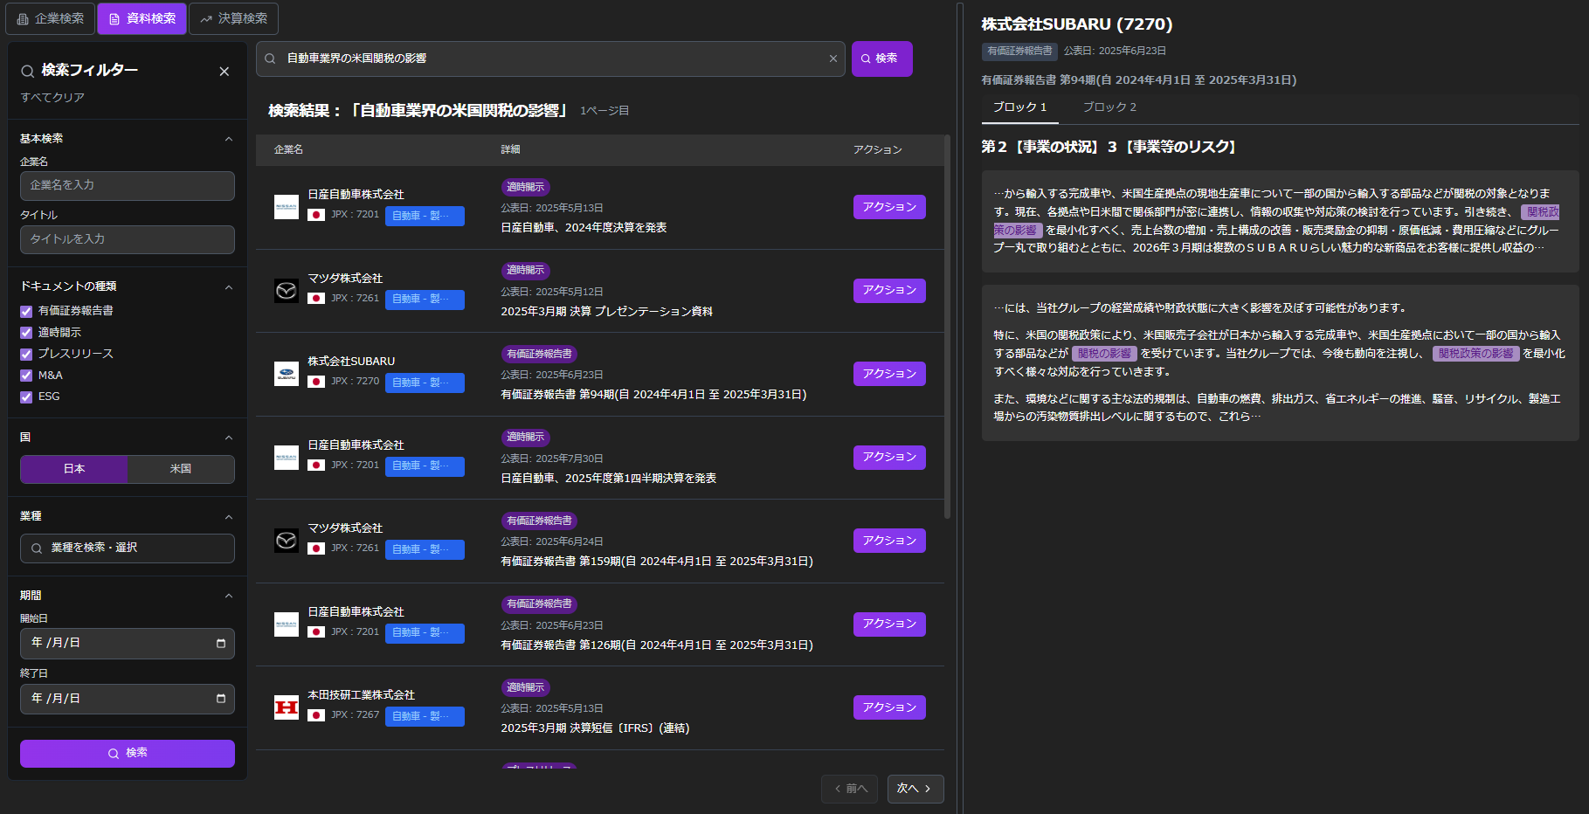Click the 自動車 industry tag on the SUBARU row
The image size is (1589, 814).
pos(425,383)
